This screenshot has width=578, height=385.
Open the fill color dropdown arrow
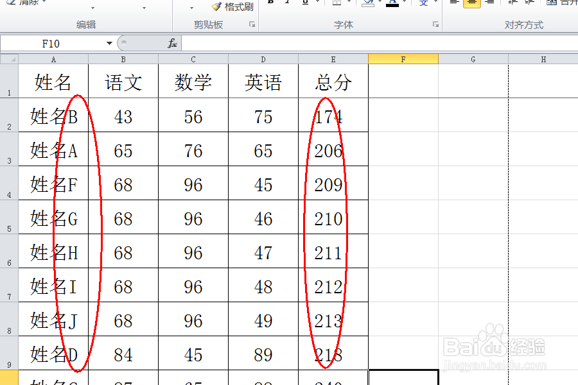[380, 4]
